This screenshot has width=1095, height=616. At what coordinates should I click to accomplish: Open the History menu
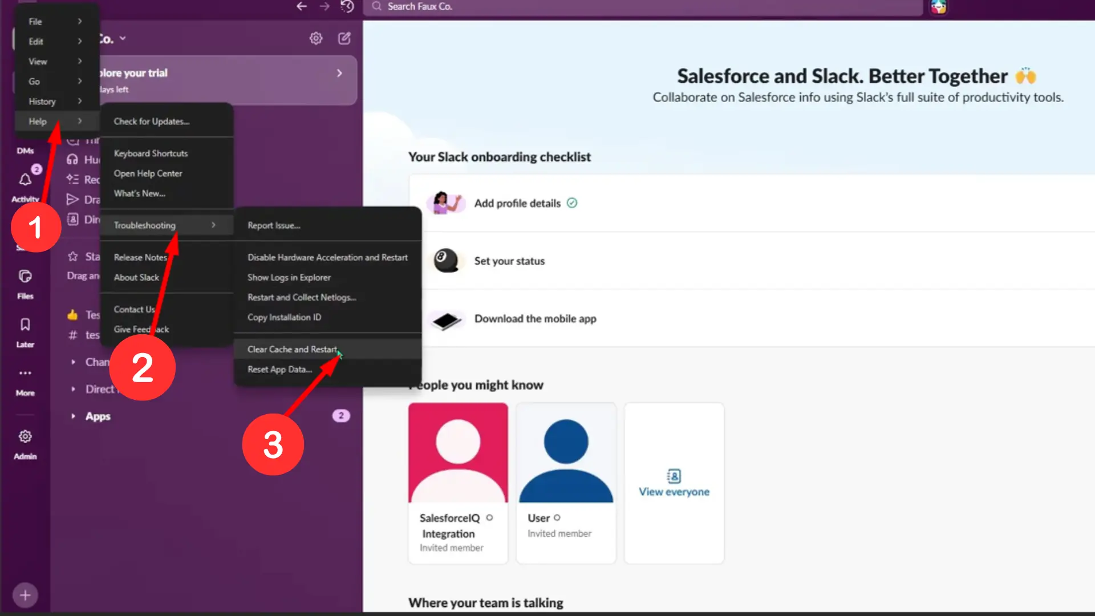tap(56, 101)
